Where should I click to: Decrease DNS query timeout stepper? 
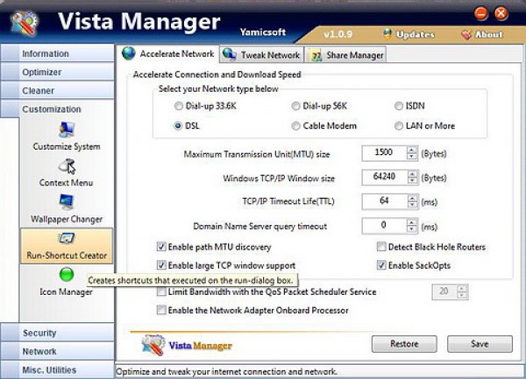pyautogui.click(x=412, y=229)
